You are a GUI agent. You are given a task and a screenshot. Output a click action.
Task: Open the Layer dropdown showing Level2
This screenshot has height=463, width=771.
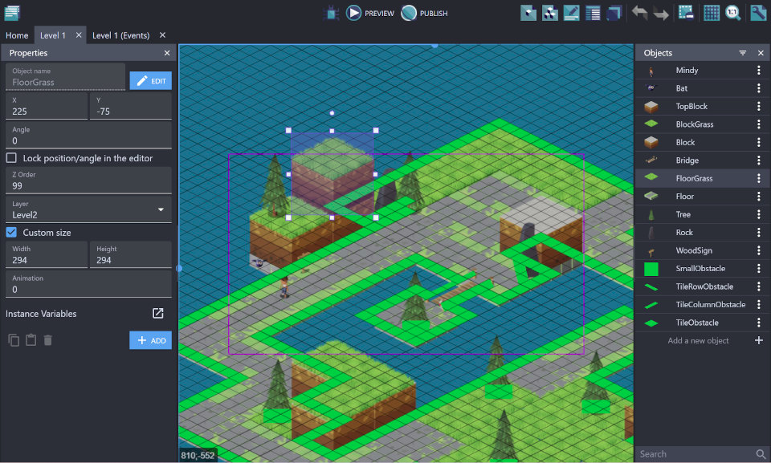click(x=88, y=210)
